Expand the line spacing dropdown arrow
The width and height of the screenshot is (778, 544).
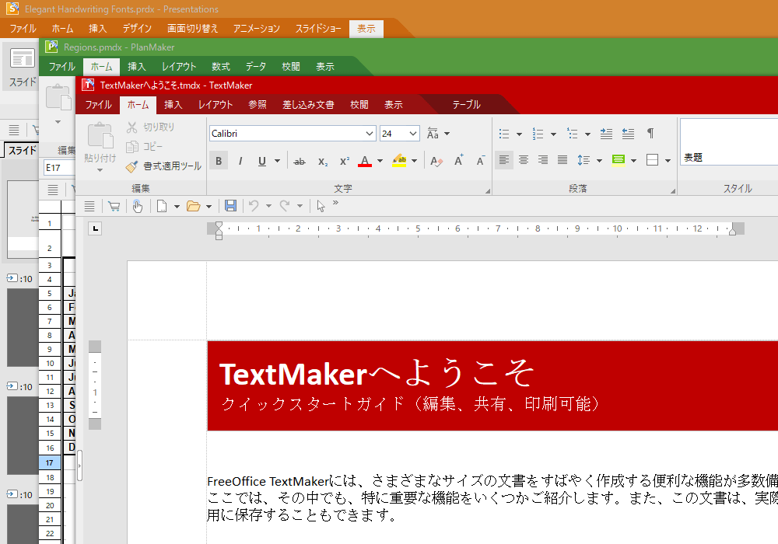pyautogui.click(x=599, y=161)
